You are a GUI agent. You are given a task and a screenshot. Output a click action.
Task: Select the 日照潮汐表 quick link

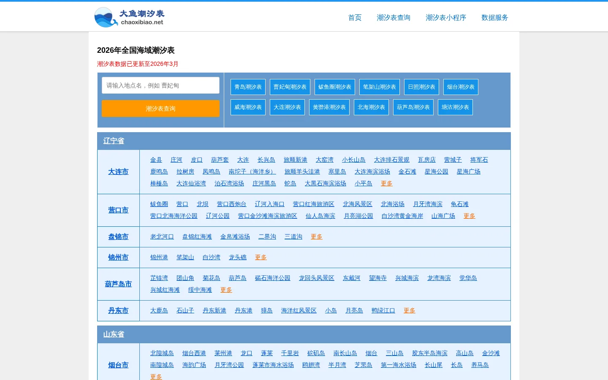coord(421,87)
